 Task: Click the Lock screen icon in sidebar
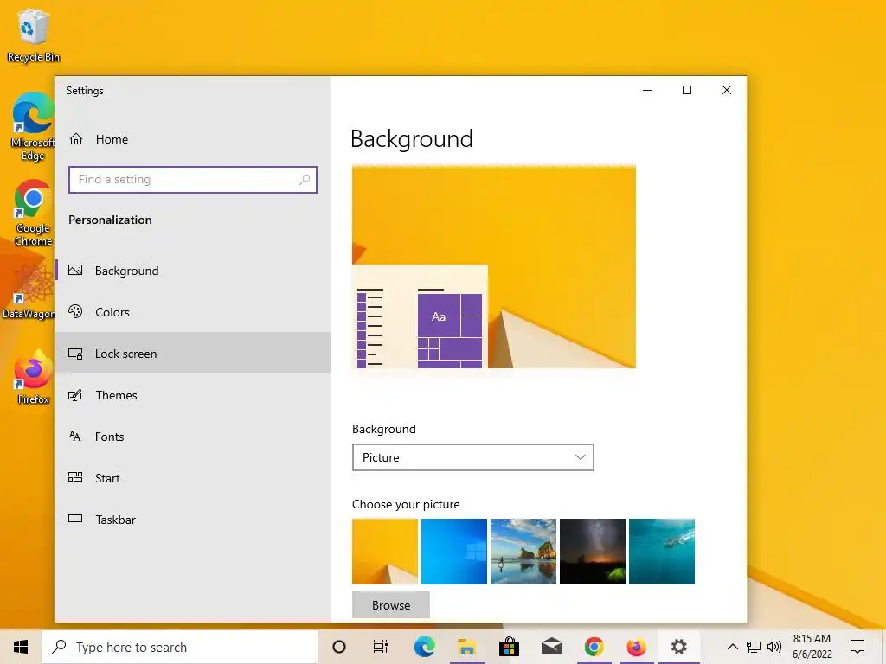click(x=75, y=354)
